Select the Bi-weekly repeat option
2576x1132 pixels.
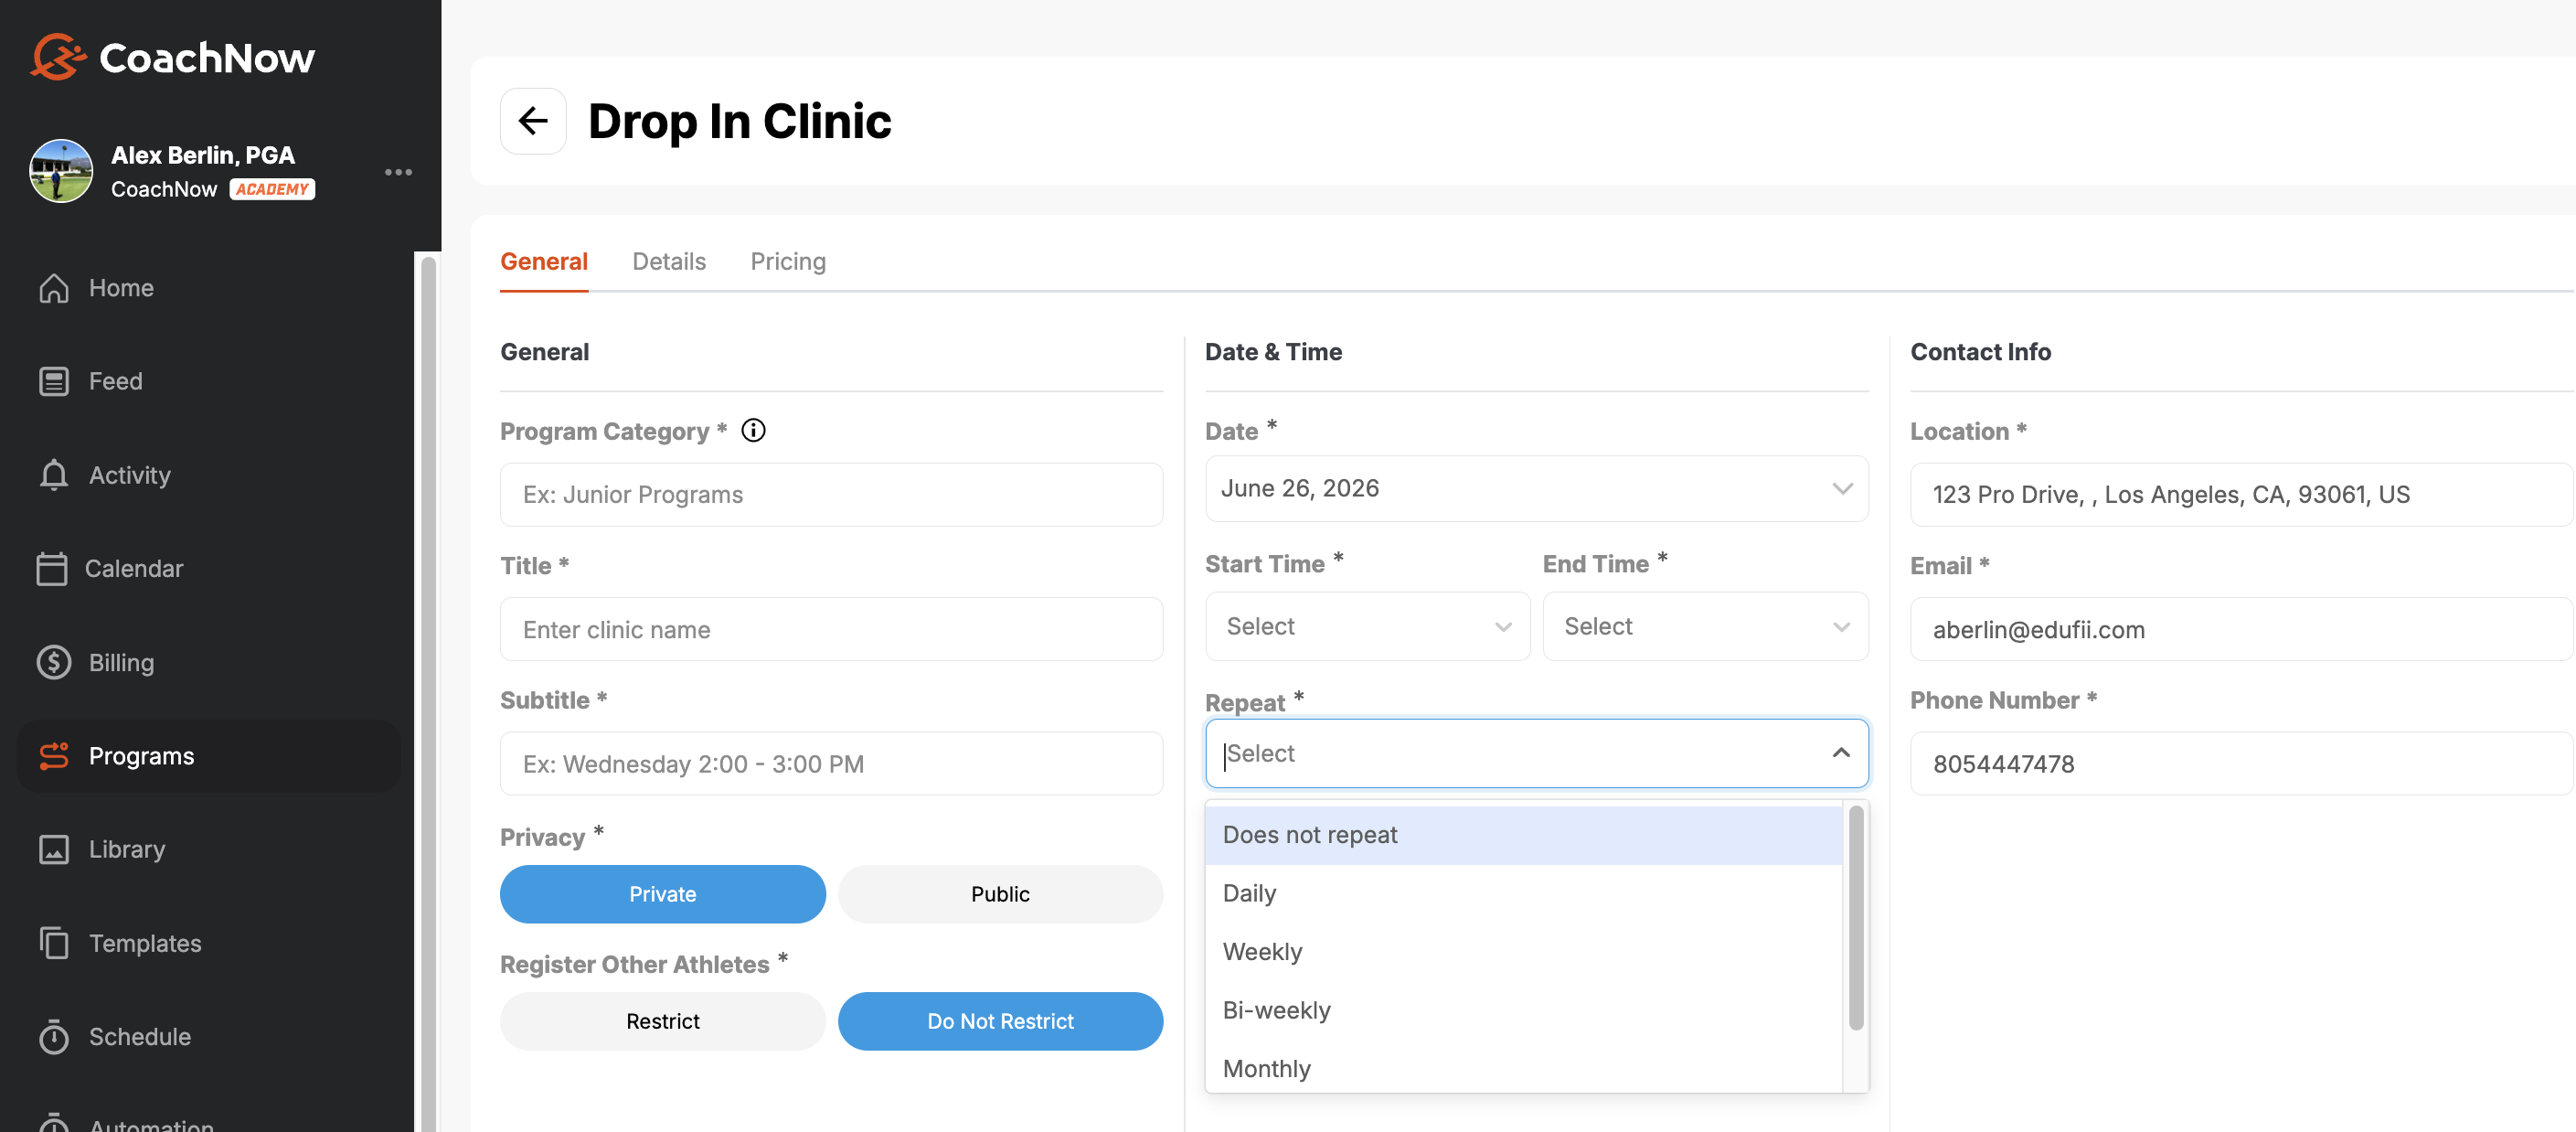click(1523, 1010)
